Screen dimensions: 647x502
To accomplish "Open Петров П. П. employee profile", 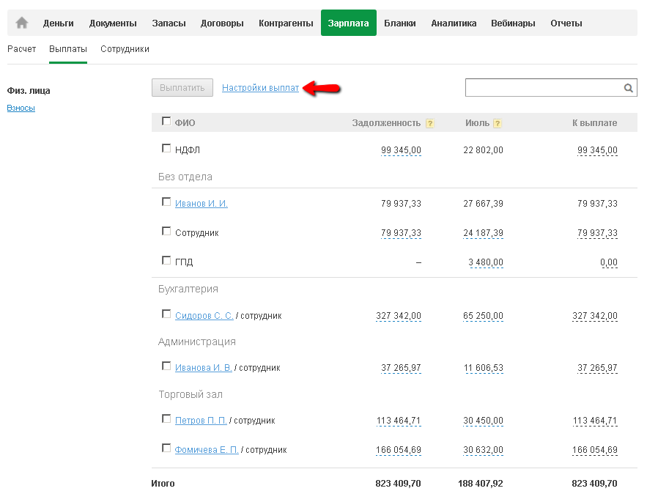I will point(201,421).
